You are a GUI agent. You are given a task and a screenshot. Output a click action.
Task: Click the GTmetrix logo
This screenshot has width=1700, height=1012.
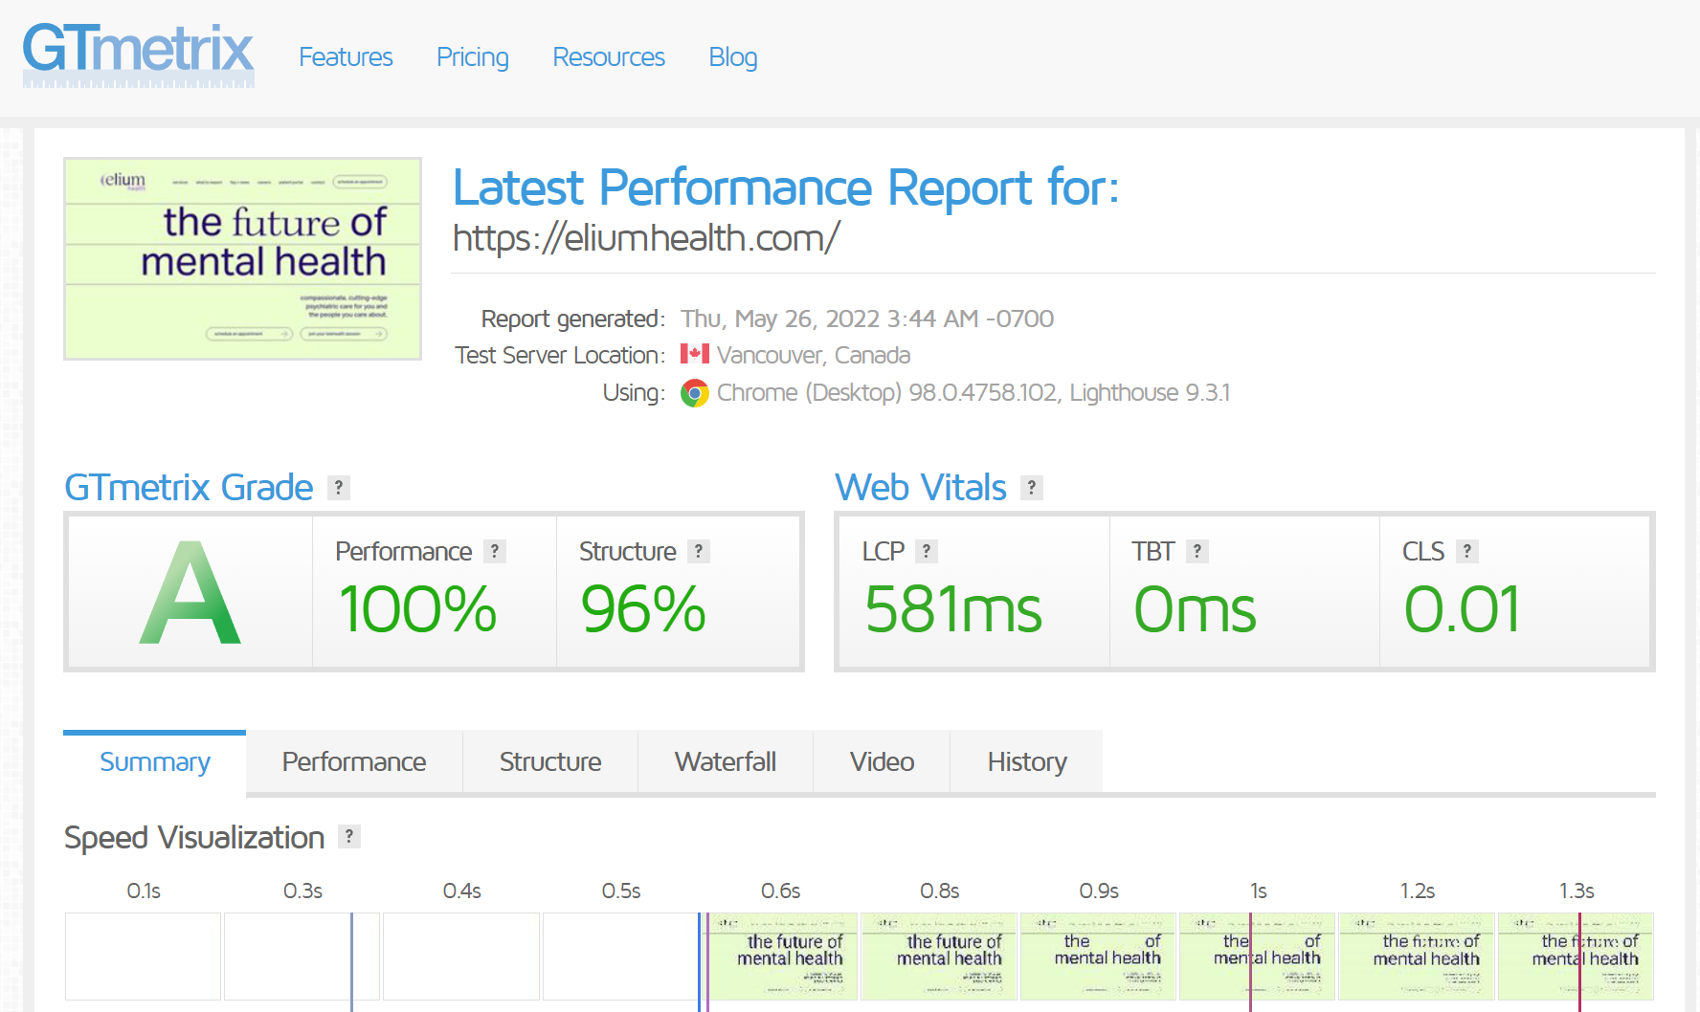139,55
